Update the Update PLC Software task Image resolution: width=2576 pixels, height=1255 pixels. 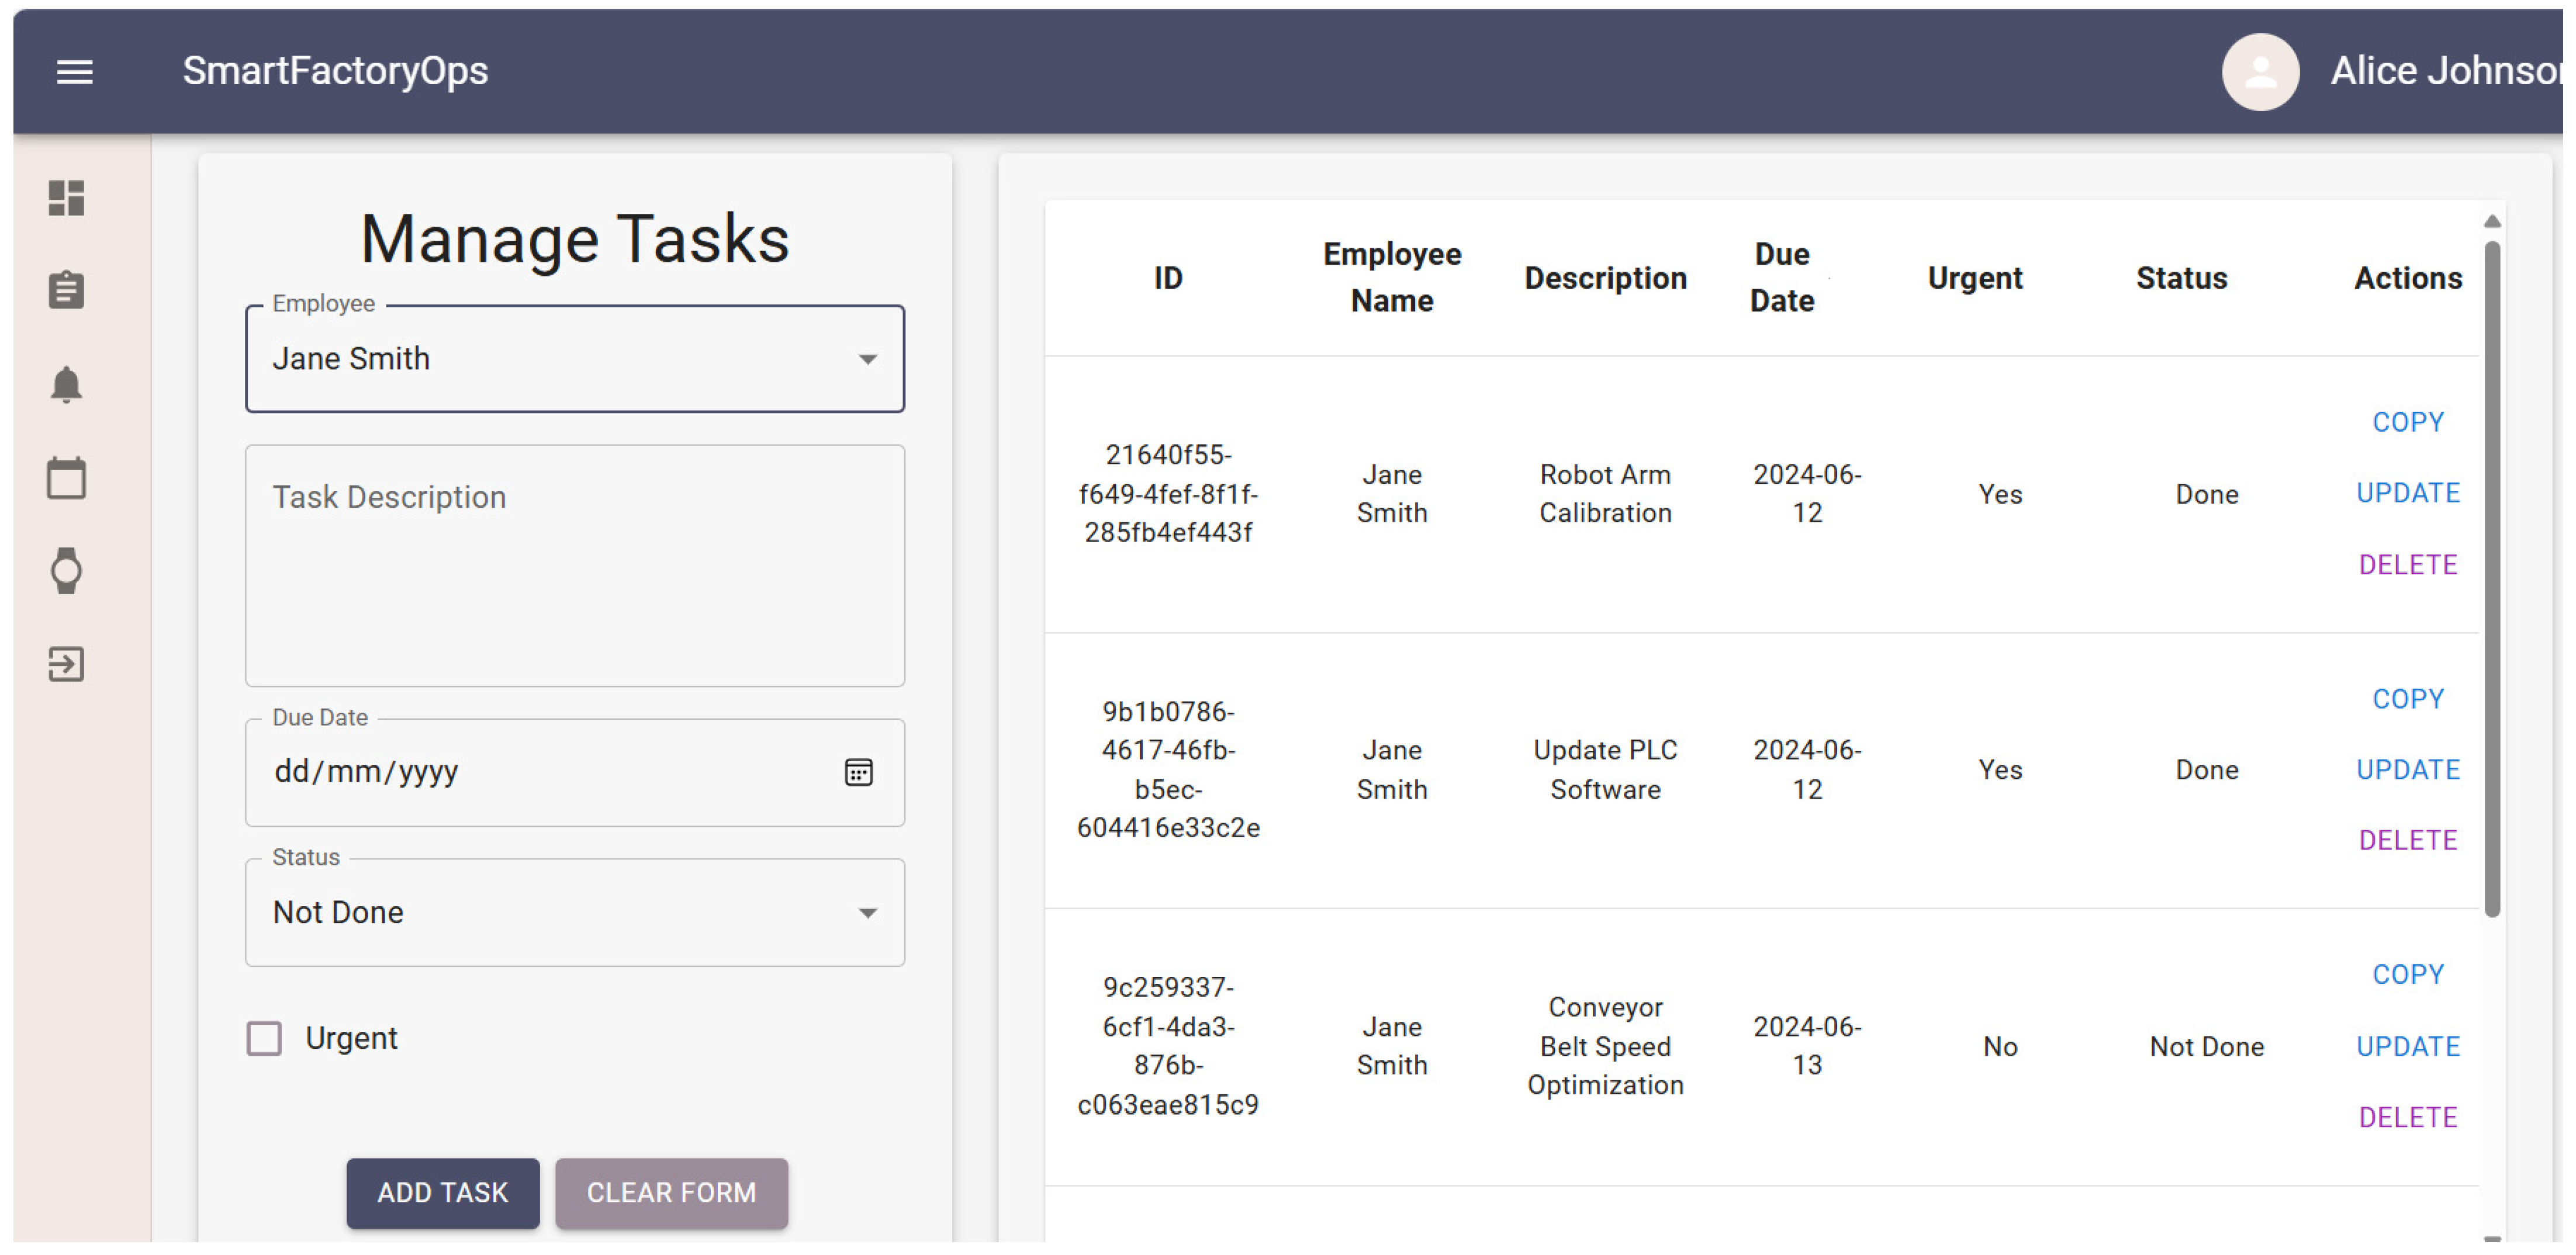coord(2407,769)
